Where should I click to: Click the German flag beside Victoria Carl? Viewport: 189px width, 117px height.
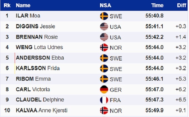click(104, 90)
